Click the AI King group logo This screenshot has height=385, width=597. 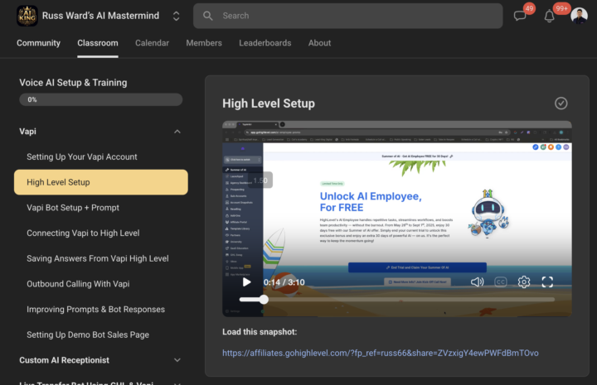tap(27, 16)
